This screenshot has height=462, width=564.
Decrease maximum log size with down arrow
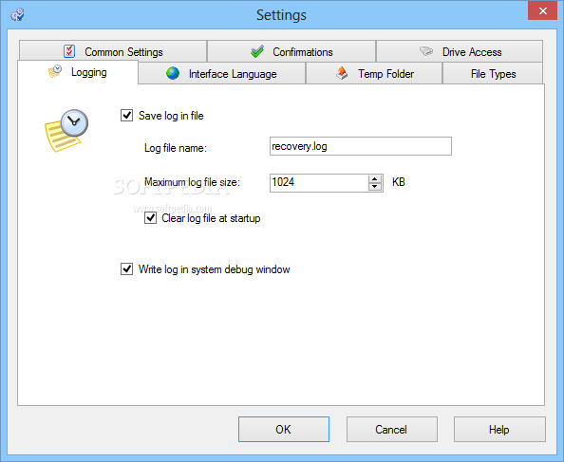pyautogui.click(x=375, y=187)
